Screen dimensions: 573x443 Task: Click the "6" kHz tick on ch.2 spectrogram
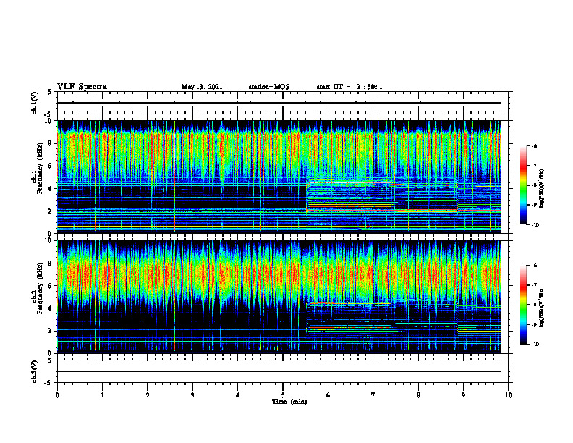(51, 286)
